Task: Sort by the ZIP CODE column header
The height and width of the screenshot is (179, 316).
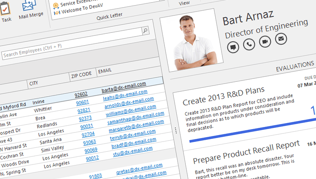Action: tap(82, 74)
